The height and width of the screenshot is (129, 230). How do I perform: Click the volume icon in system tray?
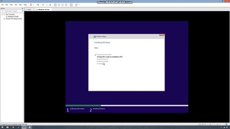coord(227,128)
